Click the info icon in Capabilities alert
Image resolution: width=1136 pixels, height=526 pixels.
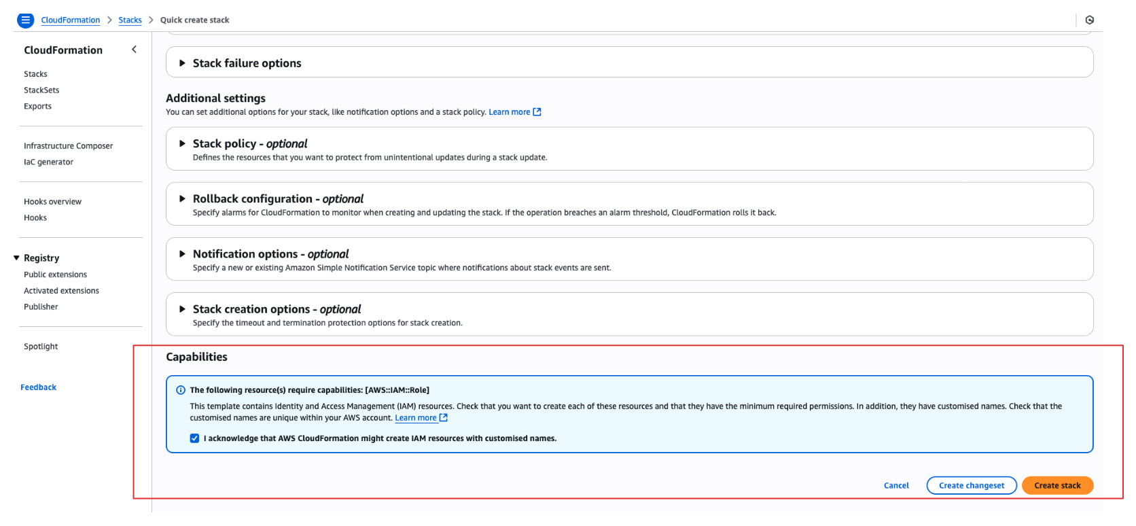[181, 390]
